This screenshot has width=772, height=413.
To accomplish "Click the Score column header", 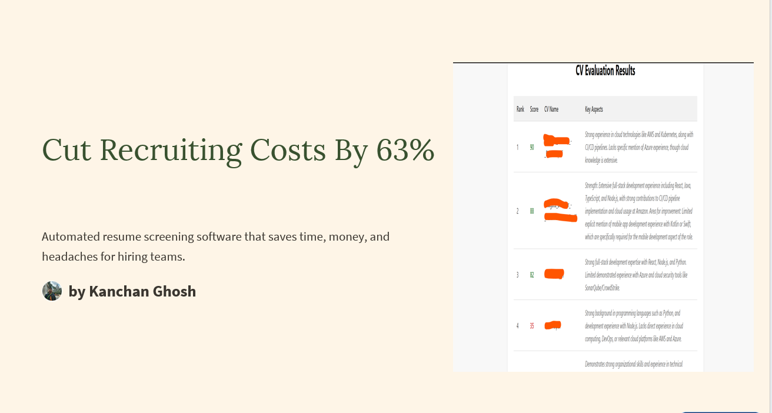I will 534,109.
